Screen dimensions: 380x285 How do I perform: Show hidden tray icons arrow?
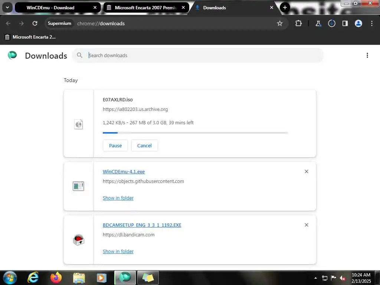pyautogui.click(x=315, y=278)
